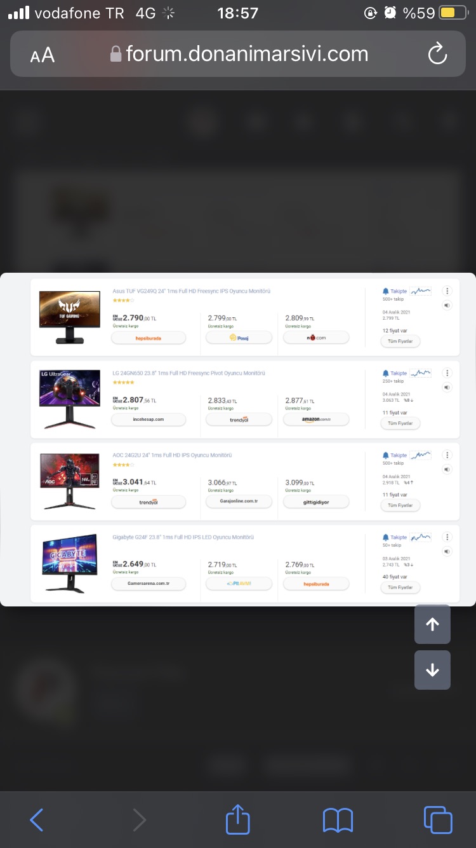
Task: Click Tüm Fiyatlar button on Gigabyte row
Action: (400, 587)
